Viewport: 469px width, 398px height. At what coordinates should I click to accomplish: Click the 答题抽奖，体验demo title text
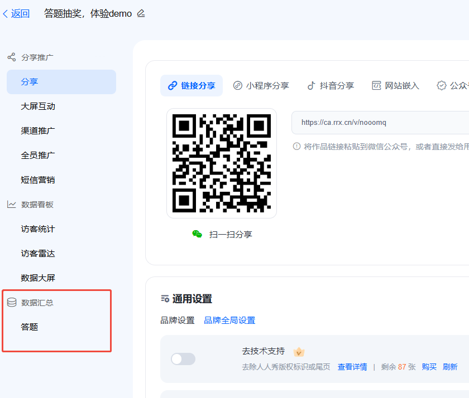(x=88, y=14)
